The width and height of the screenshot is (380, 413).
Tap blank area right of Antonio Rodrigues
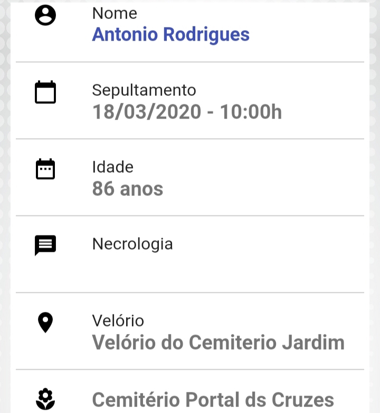307,35
